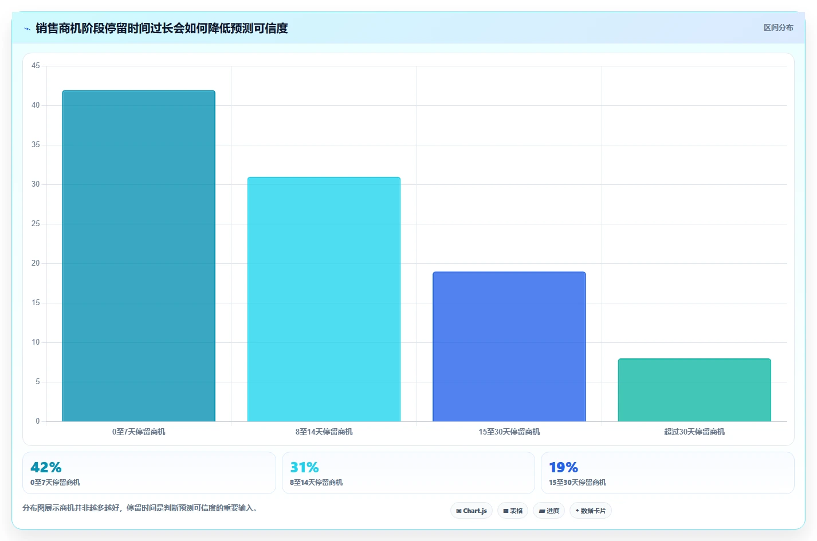Open the 42% stat card
Viewport: 817px width, 541px height.
pyautogui.click(x=149, y=473)
